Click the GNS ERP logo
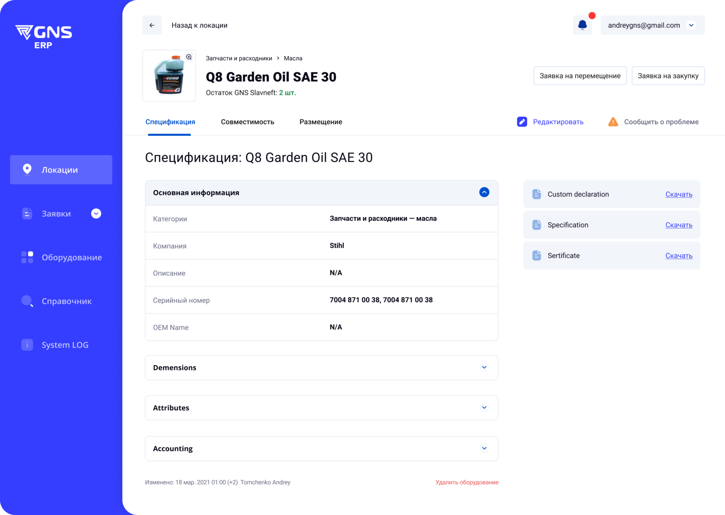Screen dimensions: 725x515 (x=44, y=37)
